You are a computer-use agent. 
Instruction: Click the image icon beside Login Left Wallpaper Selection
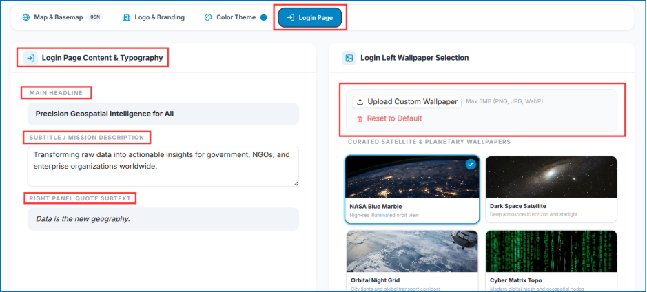pyautogui.click(x=349, y=58)
